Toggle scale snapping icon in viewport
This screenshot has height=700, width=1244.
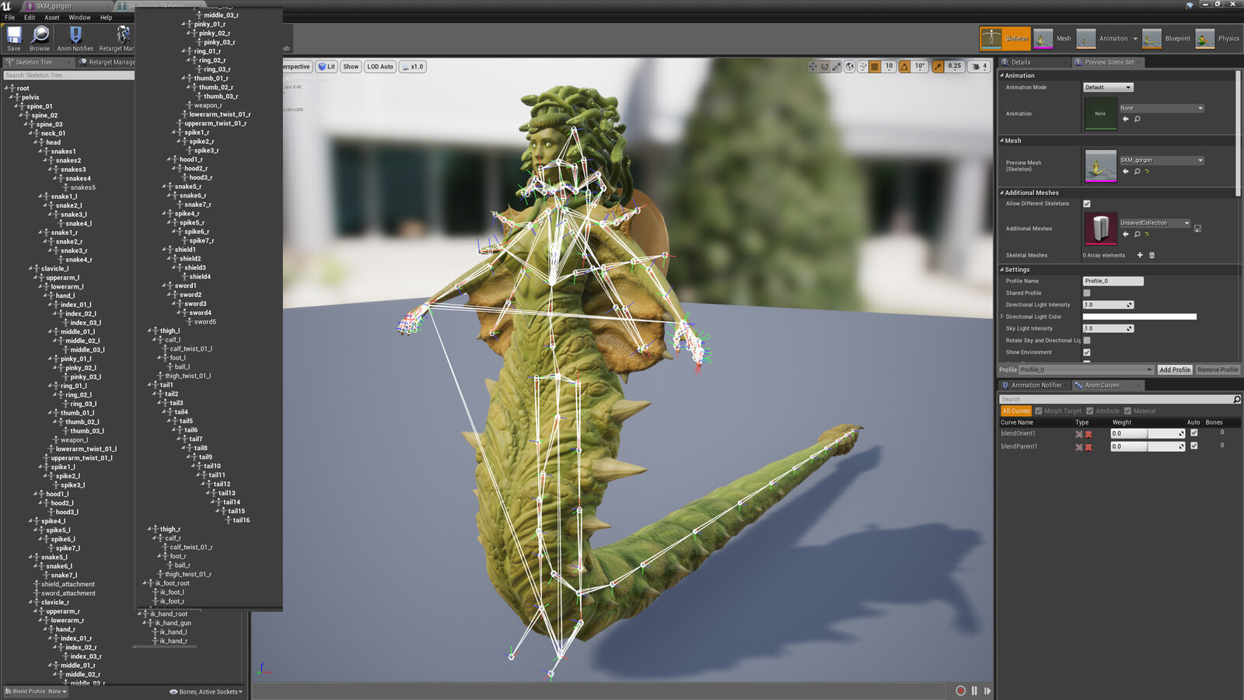point(938,67)
